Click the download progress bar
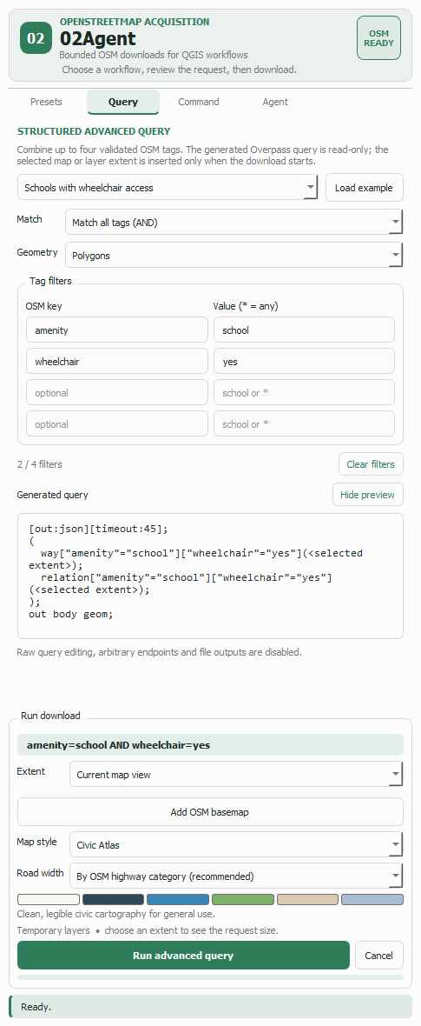Viewport: 421px width, 1026px height. pyautogui.click(x=210, y=977)
